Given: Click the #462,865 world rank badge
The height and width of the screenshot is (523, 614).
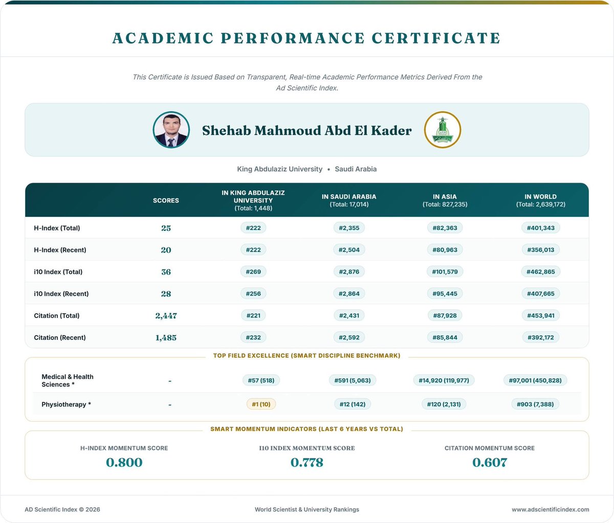Looking at the screenshot, I should click(541, 272).
